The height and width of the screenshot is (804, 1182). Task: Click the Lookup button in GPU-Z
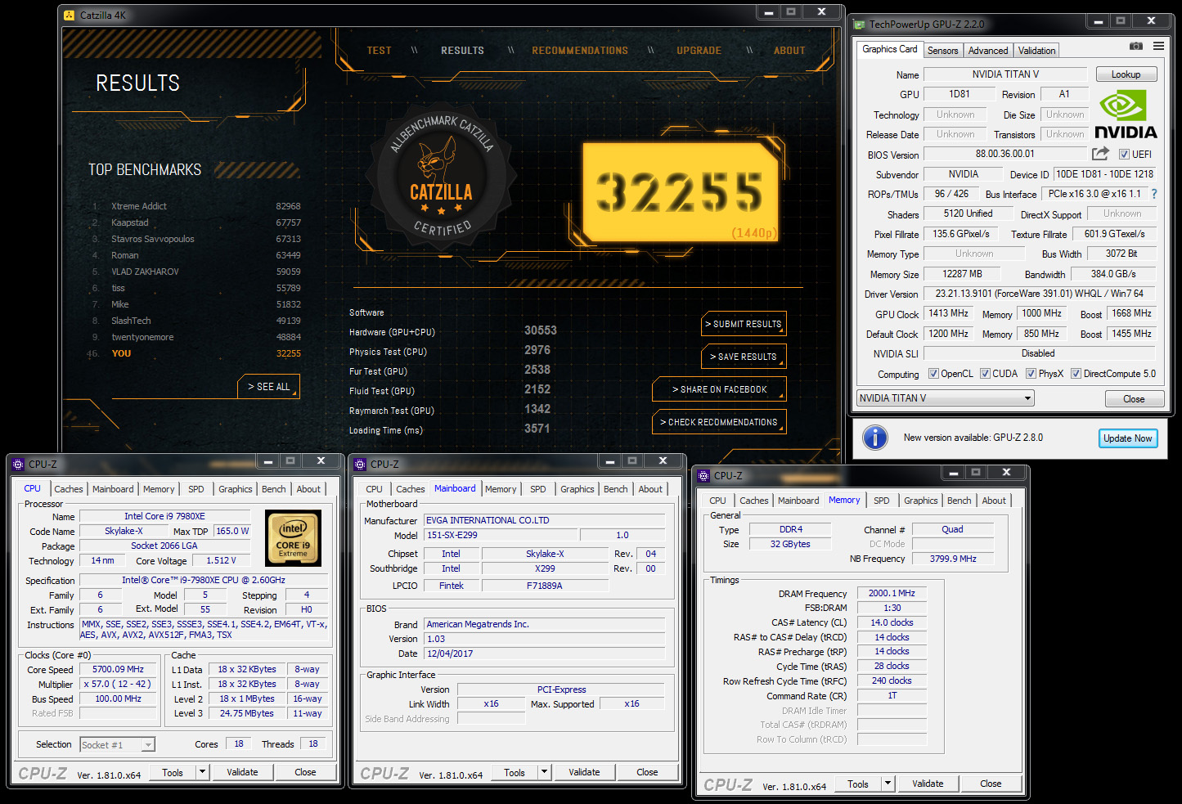click(1126, 74)
